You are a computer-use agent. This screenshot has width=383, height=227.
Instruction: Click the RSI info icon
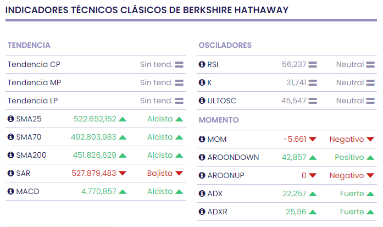click(202, 64)
